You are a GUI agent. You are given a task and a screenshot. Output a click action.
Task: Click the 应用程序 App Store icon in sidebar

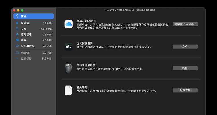click(17, 34)
